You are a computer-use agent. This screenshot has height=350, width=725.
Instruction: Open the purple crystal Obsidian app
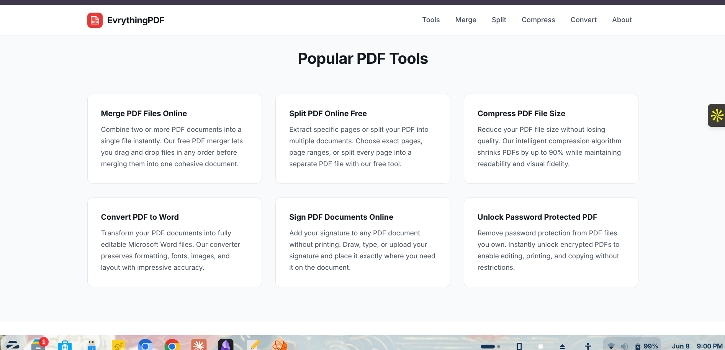226,345
